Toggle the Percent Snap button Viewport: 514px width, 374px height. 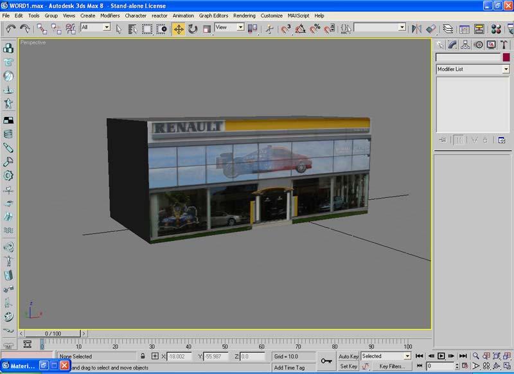click(315, 29)
